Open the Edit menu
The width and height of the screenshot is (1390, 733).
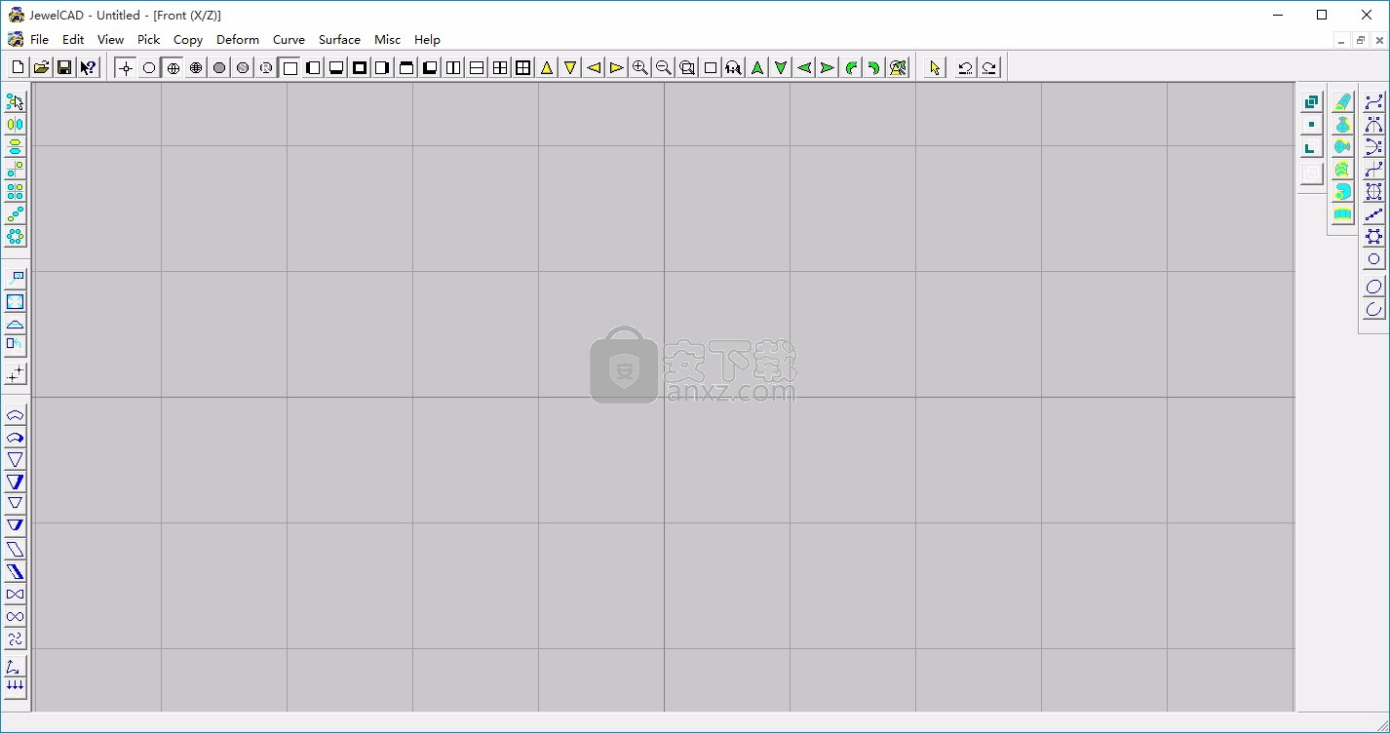(x=73, y=40)
